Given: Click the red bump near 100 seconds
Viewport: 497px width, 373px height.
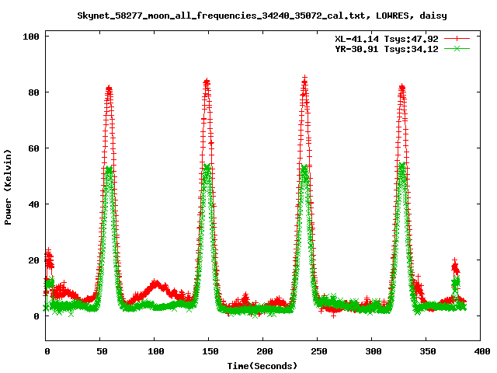Looking at the screenshot, I should click(155, 283).
